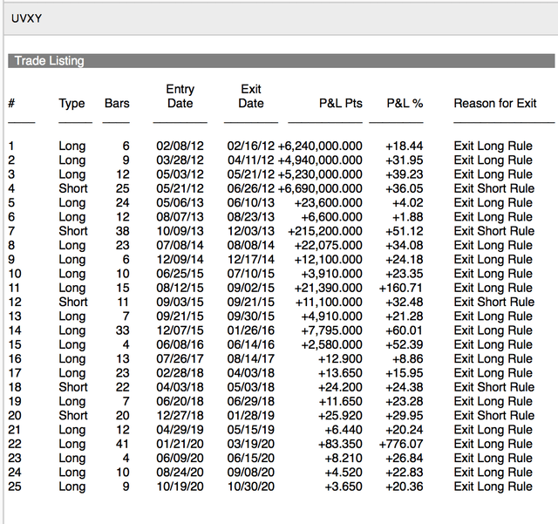Select P&L points +11,100.000
This screenshot has height=524, width=558.
click(329, 302)
